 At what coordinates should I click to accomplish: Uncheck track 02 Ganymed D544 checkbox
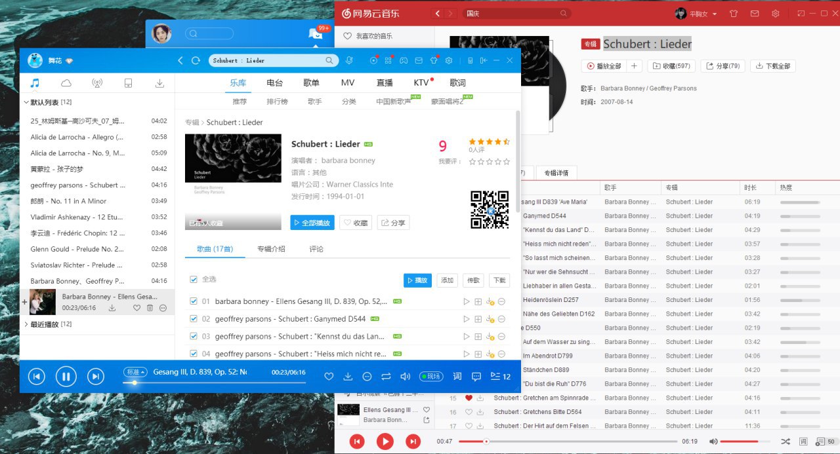click(194, 319)
